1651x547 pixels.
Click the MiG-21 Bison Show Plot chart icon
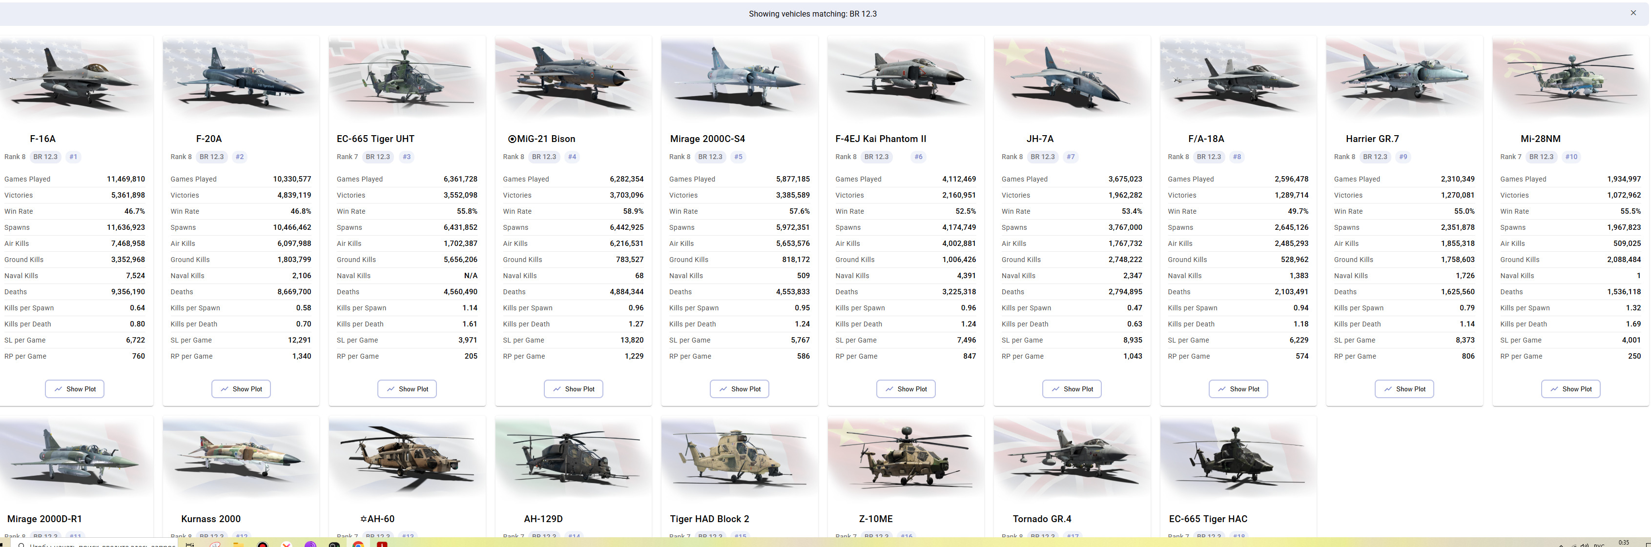(x=557, y=389)
